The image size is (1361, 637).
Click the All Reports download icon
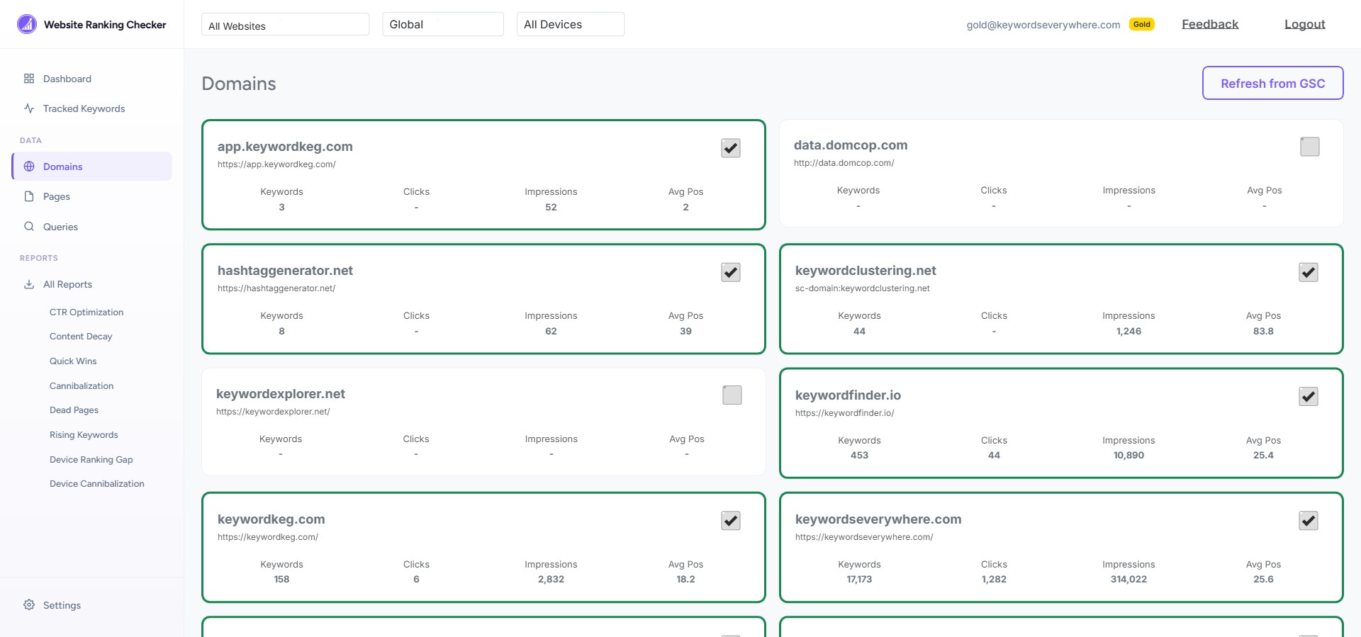click(x=29, y=284)
